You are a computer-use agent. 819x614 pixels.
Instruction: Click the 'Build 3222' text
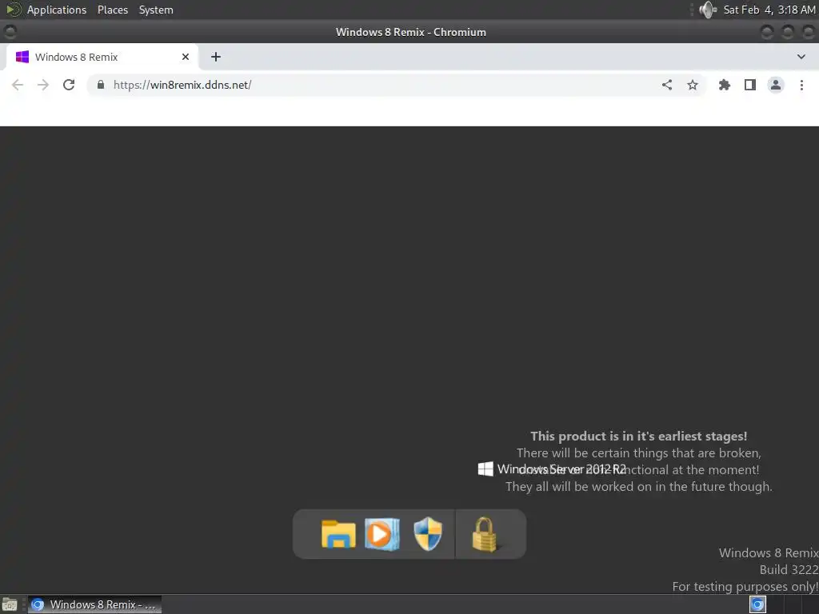point(789,569)
